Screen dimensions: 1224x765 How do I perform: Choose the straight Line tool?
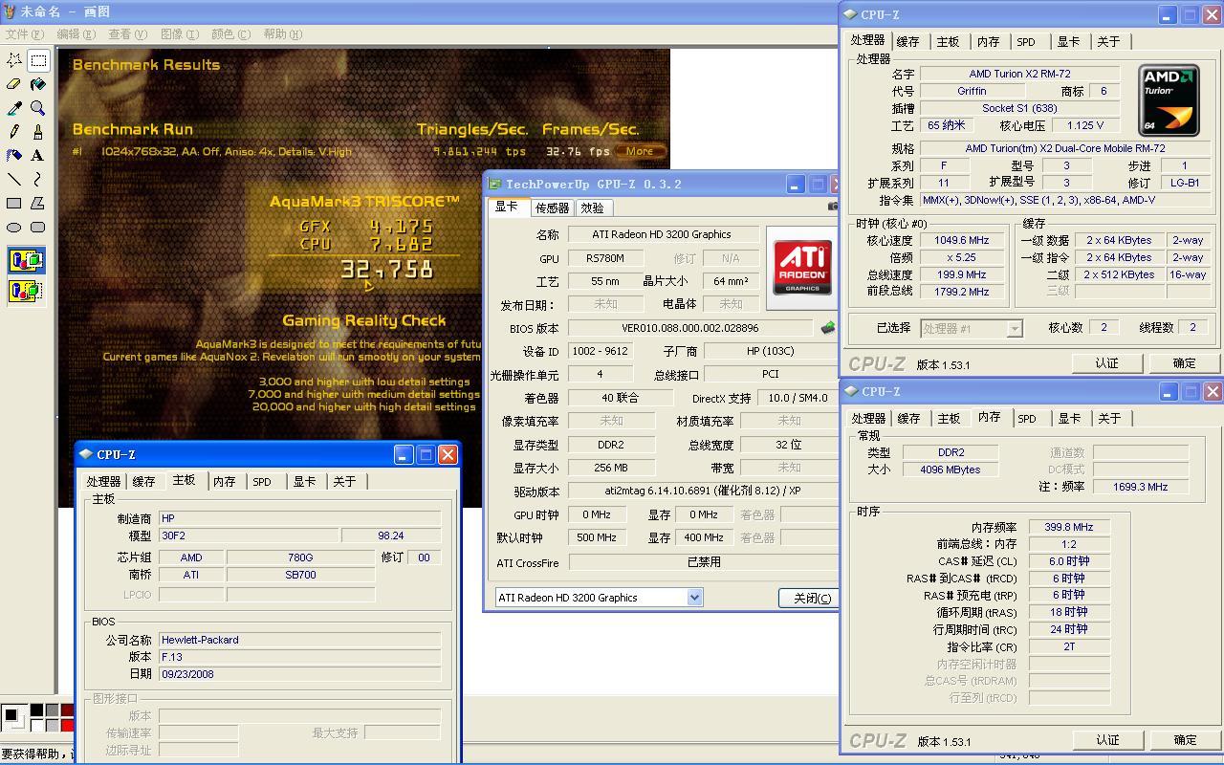14,179
